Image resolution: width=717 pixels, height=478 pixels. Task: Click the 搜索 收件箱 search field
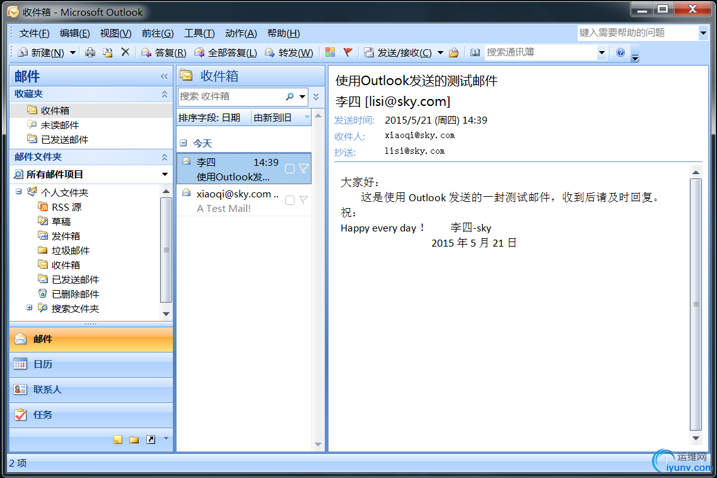231,96
